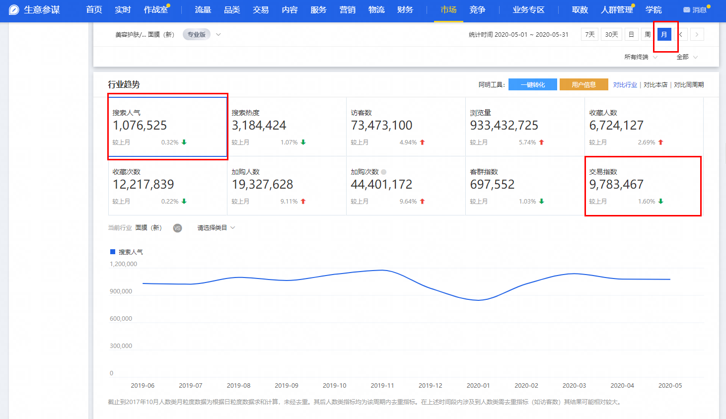The width and height of the screenshot is (726, 419).
Task: Select the 收藏次数 metric card
Action: click(x=168, y=186)
